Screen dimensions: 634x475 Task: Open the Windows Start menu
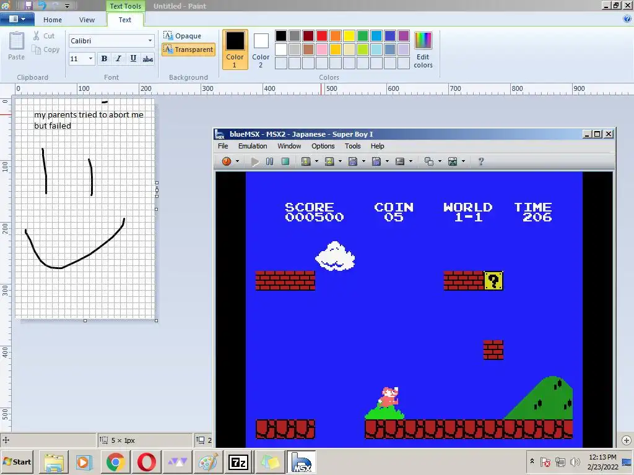pos(17,461)
